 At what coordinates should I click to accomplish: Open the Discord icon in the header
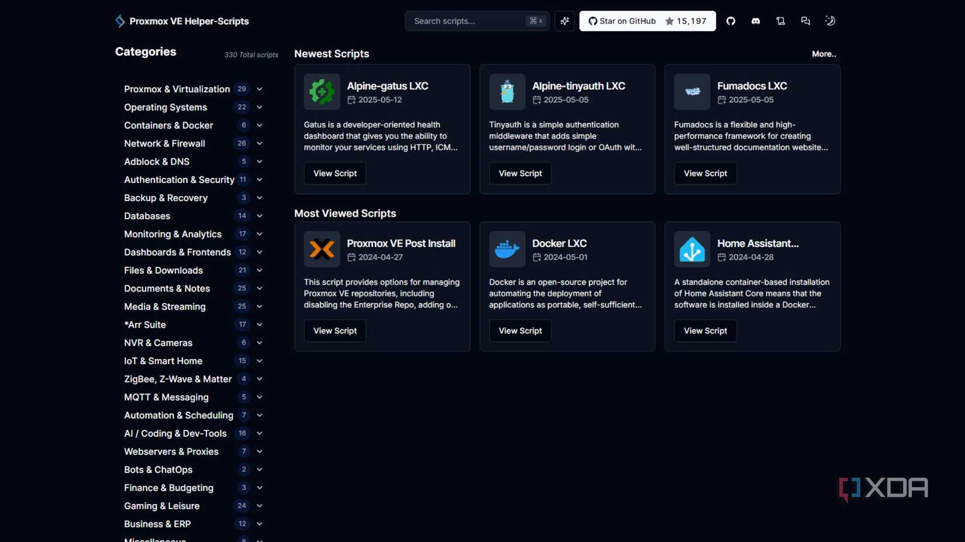tap(756, 20)
